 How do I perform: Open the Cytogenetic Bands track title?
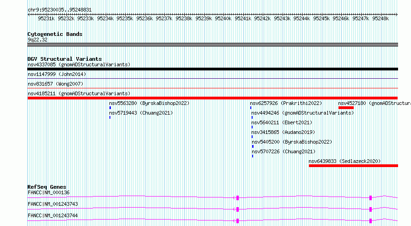click(55, 34)
